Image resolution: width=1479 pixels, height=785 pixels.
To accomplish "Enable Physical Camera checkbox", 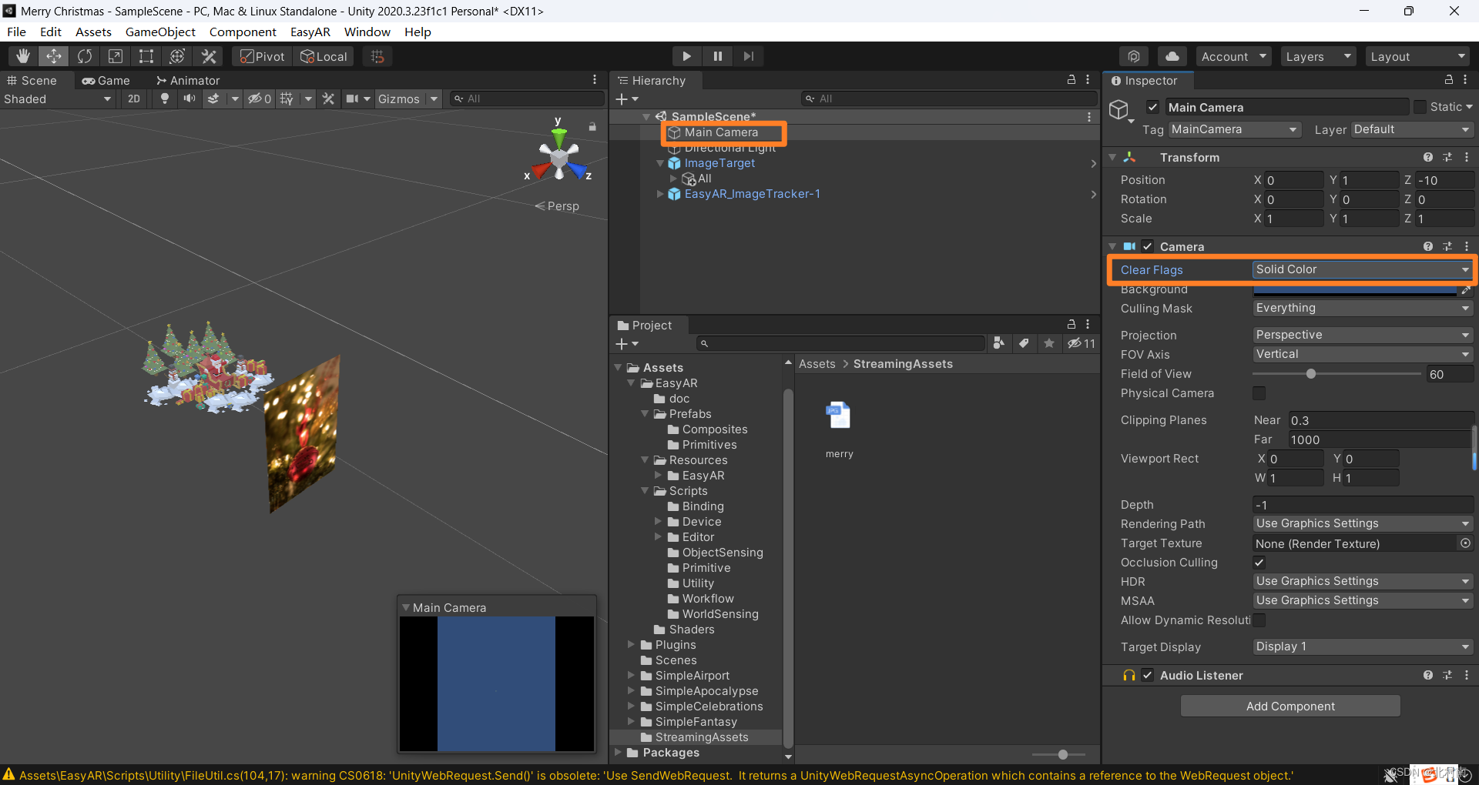I will tap(1259, 393).
